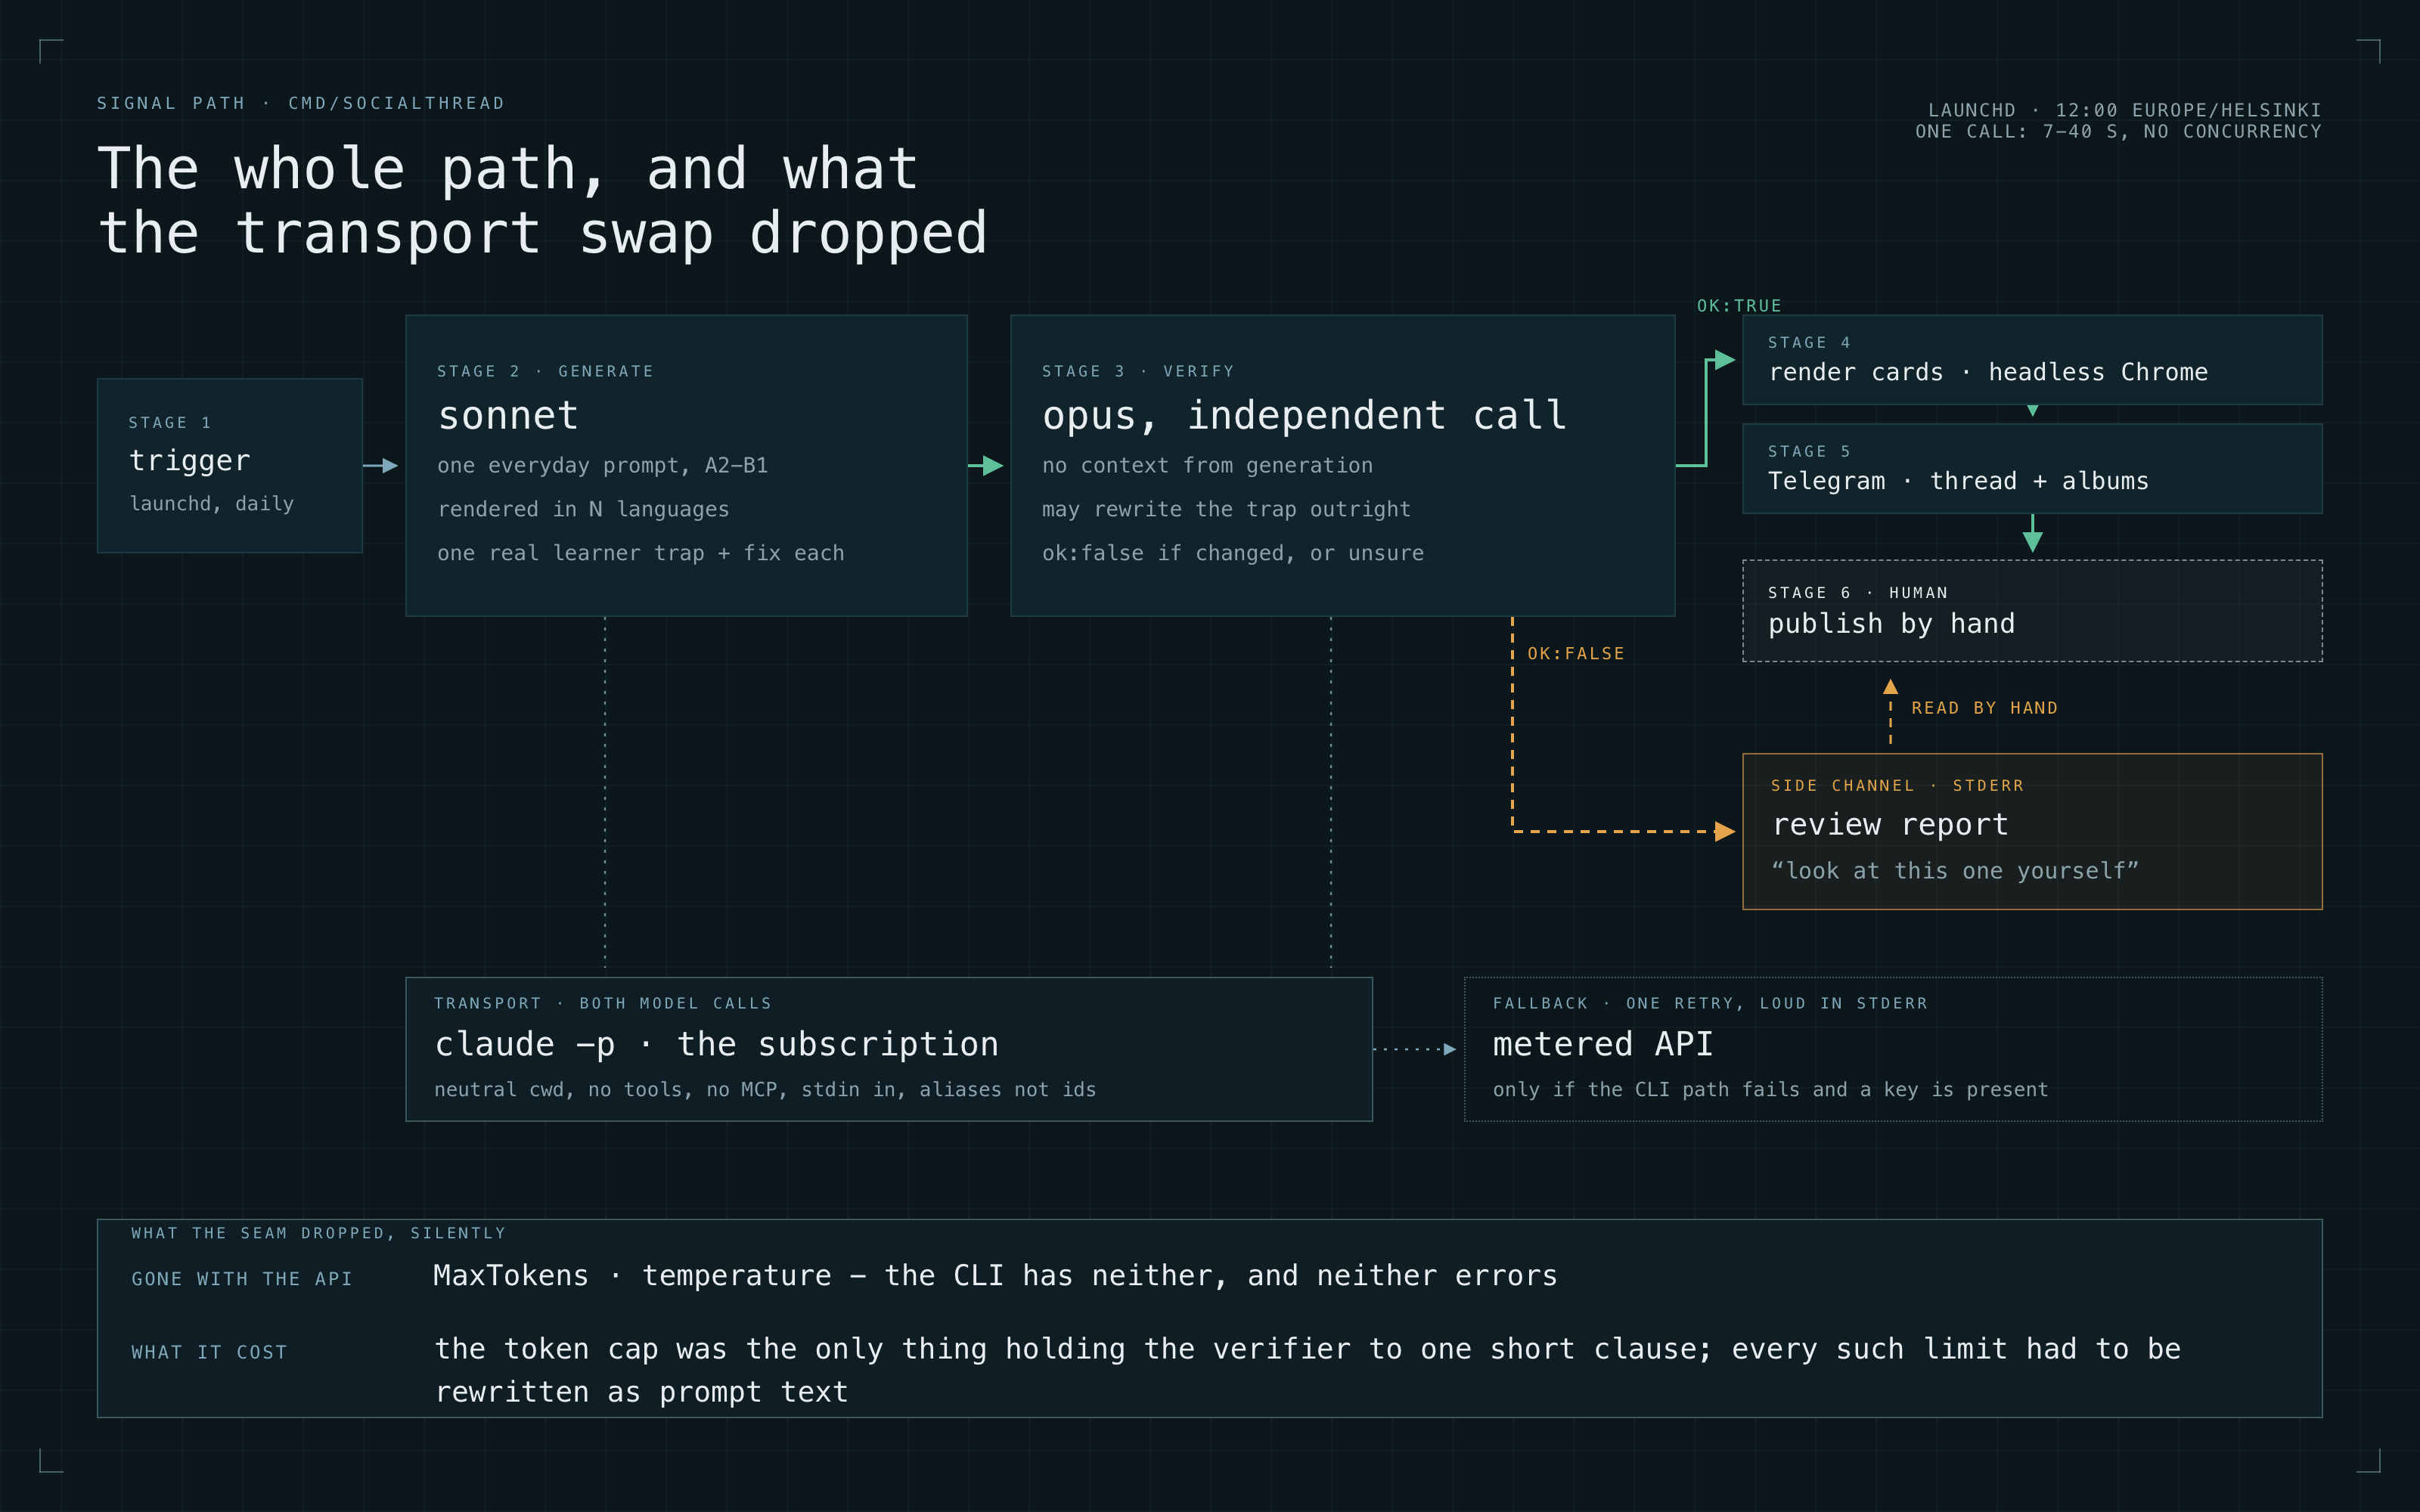Image resolution: width=2420 pixels, height=1512 pixels.
Task: Click 'may rewrite the trap outright' line
Action: 1226,510
